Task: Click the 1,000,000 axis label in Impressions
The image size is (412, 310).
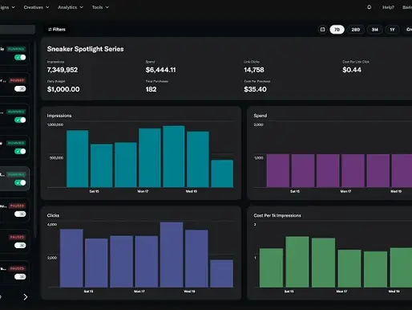Action: [x=55, y=124]
